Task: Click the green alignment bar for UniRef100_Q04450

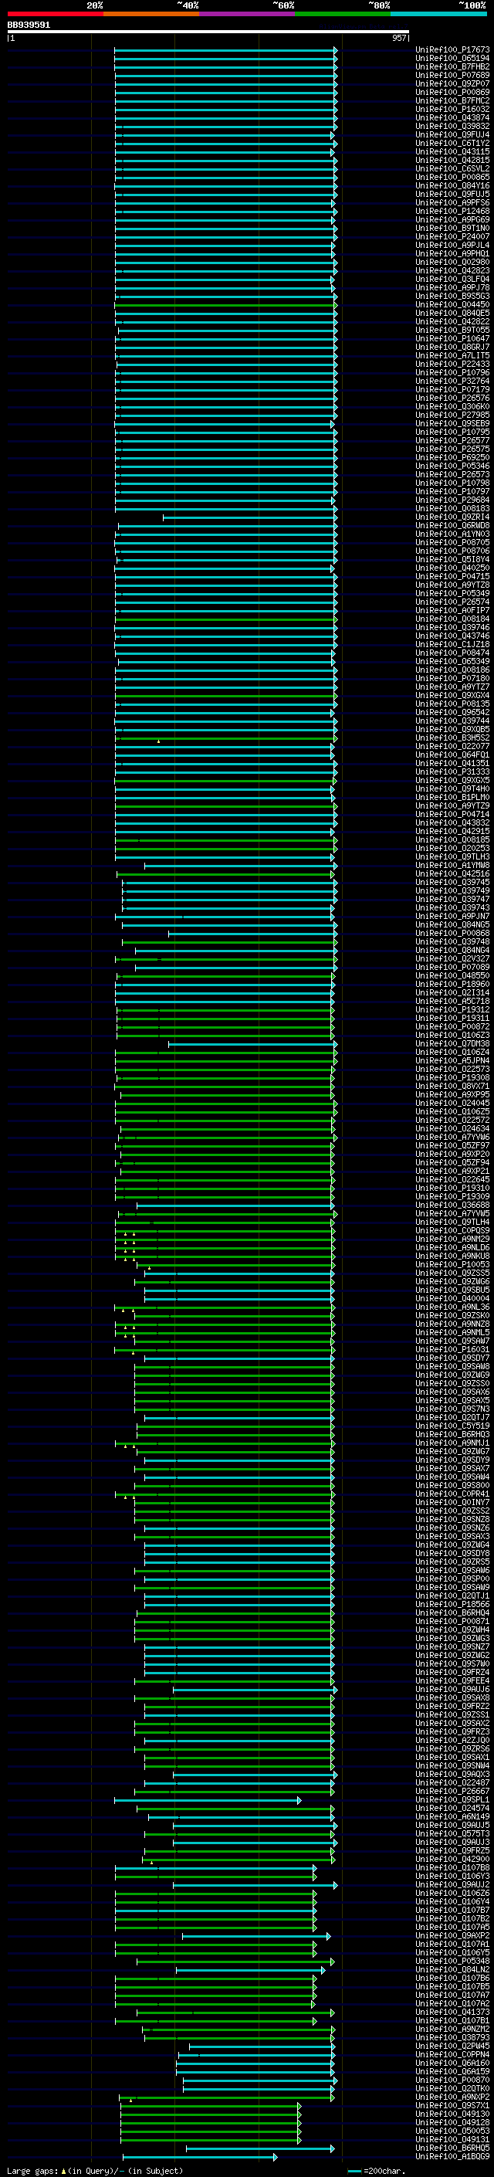Action: [225, 304]
